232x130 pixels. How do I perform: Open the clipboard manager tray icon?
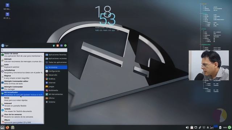pos(192,127)
